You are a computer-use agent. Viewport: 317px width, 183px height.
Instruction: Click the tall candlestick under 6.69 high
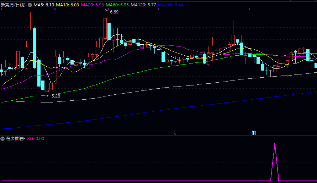(105, 29)
